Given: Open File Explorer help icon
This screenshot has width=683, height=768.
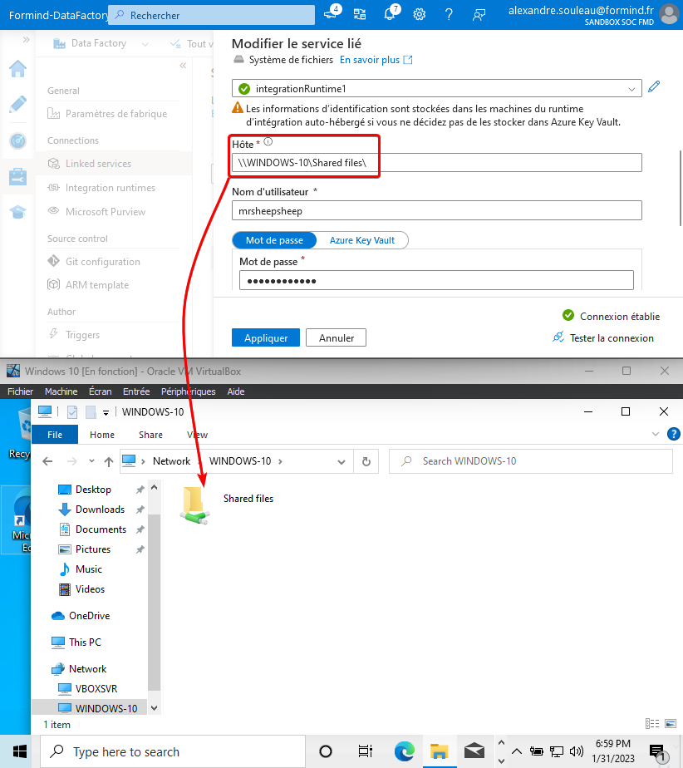Looking at the screenshot, I should (x=674, y=434).
